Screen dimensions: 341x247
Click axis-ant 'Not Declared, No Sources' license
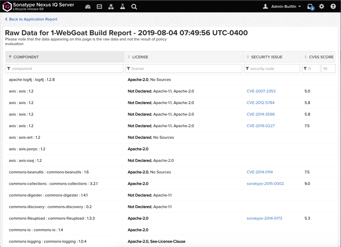coord(151,137)
